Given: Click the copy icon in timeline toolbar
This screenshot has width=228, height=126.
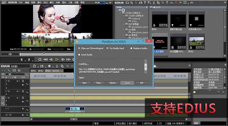Looking at the screenshot, I should pos(62,66).
